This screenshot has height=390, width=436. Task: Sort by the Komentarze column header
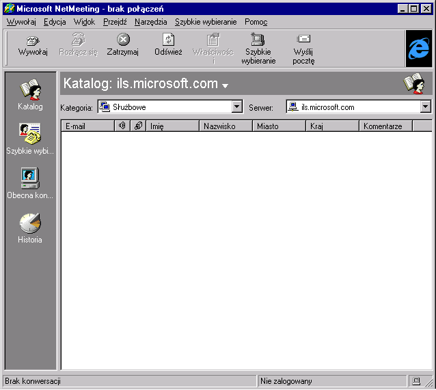[386, 126]
